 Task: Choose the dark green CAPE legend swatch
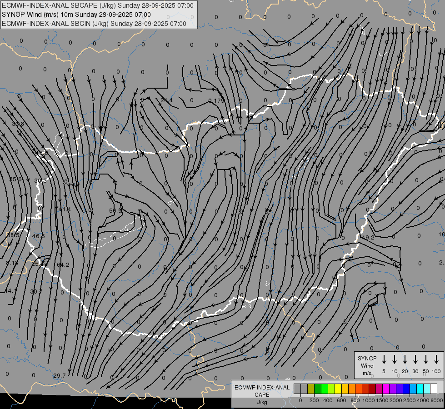pos(318,389)
